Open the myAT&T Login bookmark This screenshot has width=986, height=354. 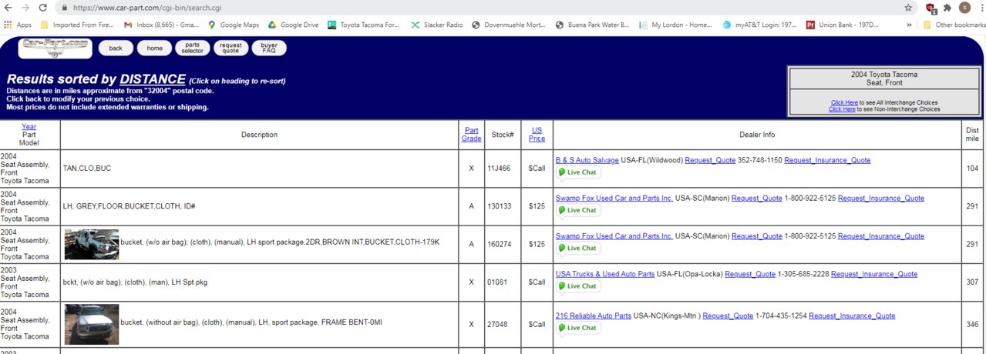click(760, 25)
